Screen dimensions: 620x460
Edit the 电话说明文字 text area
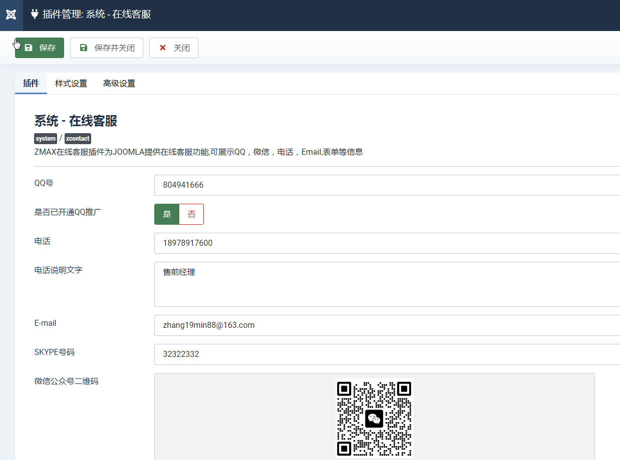(387, 284)
